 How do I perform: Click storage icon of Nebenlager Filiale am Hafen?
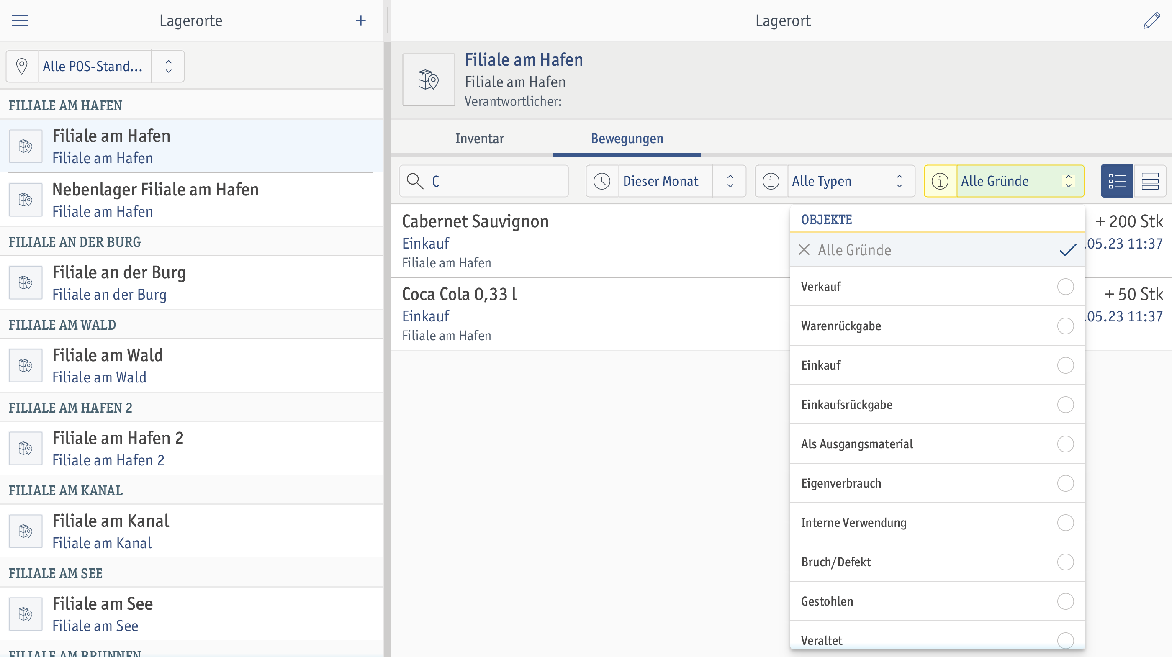coord(26,200)
